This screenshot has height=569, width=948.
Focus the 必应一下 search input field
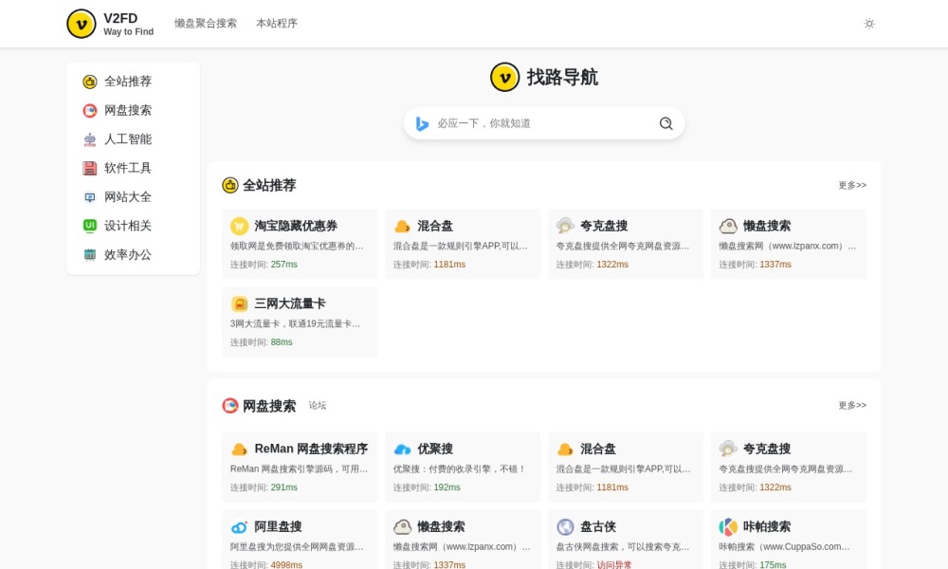[542, 123]
